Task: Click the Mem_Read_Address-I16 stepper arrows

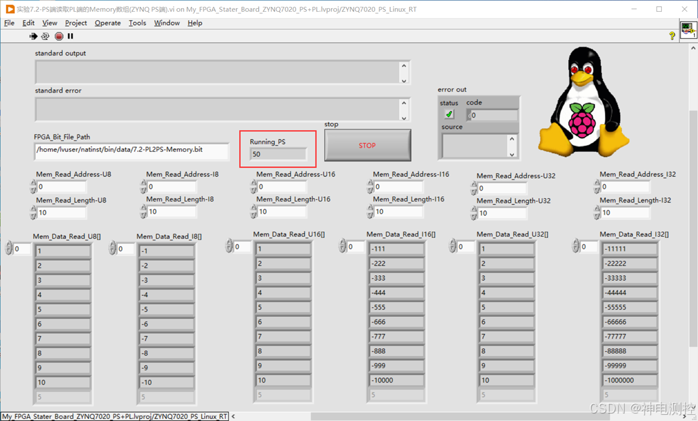Action: point(370,186)
